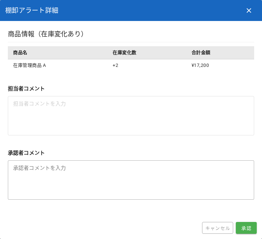Click the 商品情報（在庫変化あり）heading
Image resolution: width=262 pixels, height=239 pixels.
[46, 34]
